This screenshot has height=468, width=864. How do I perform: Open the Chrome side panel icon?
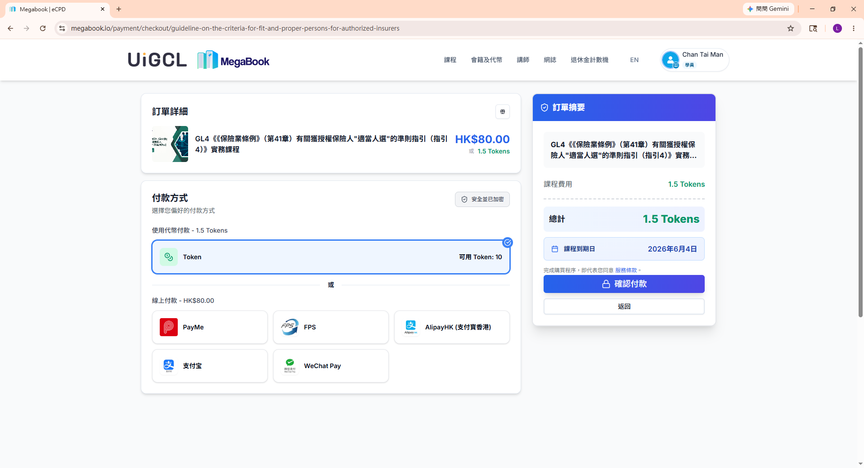pos(813,28)
